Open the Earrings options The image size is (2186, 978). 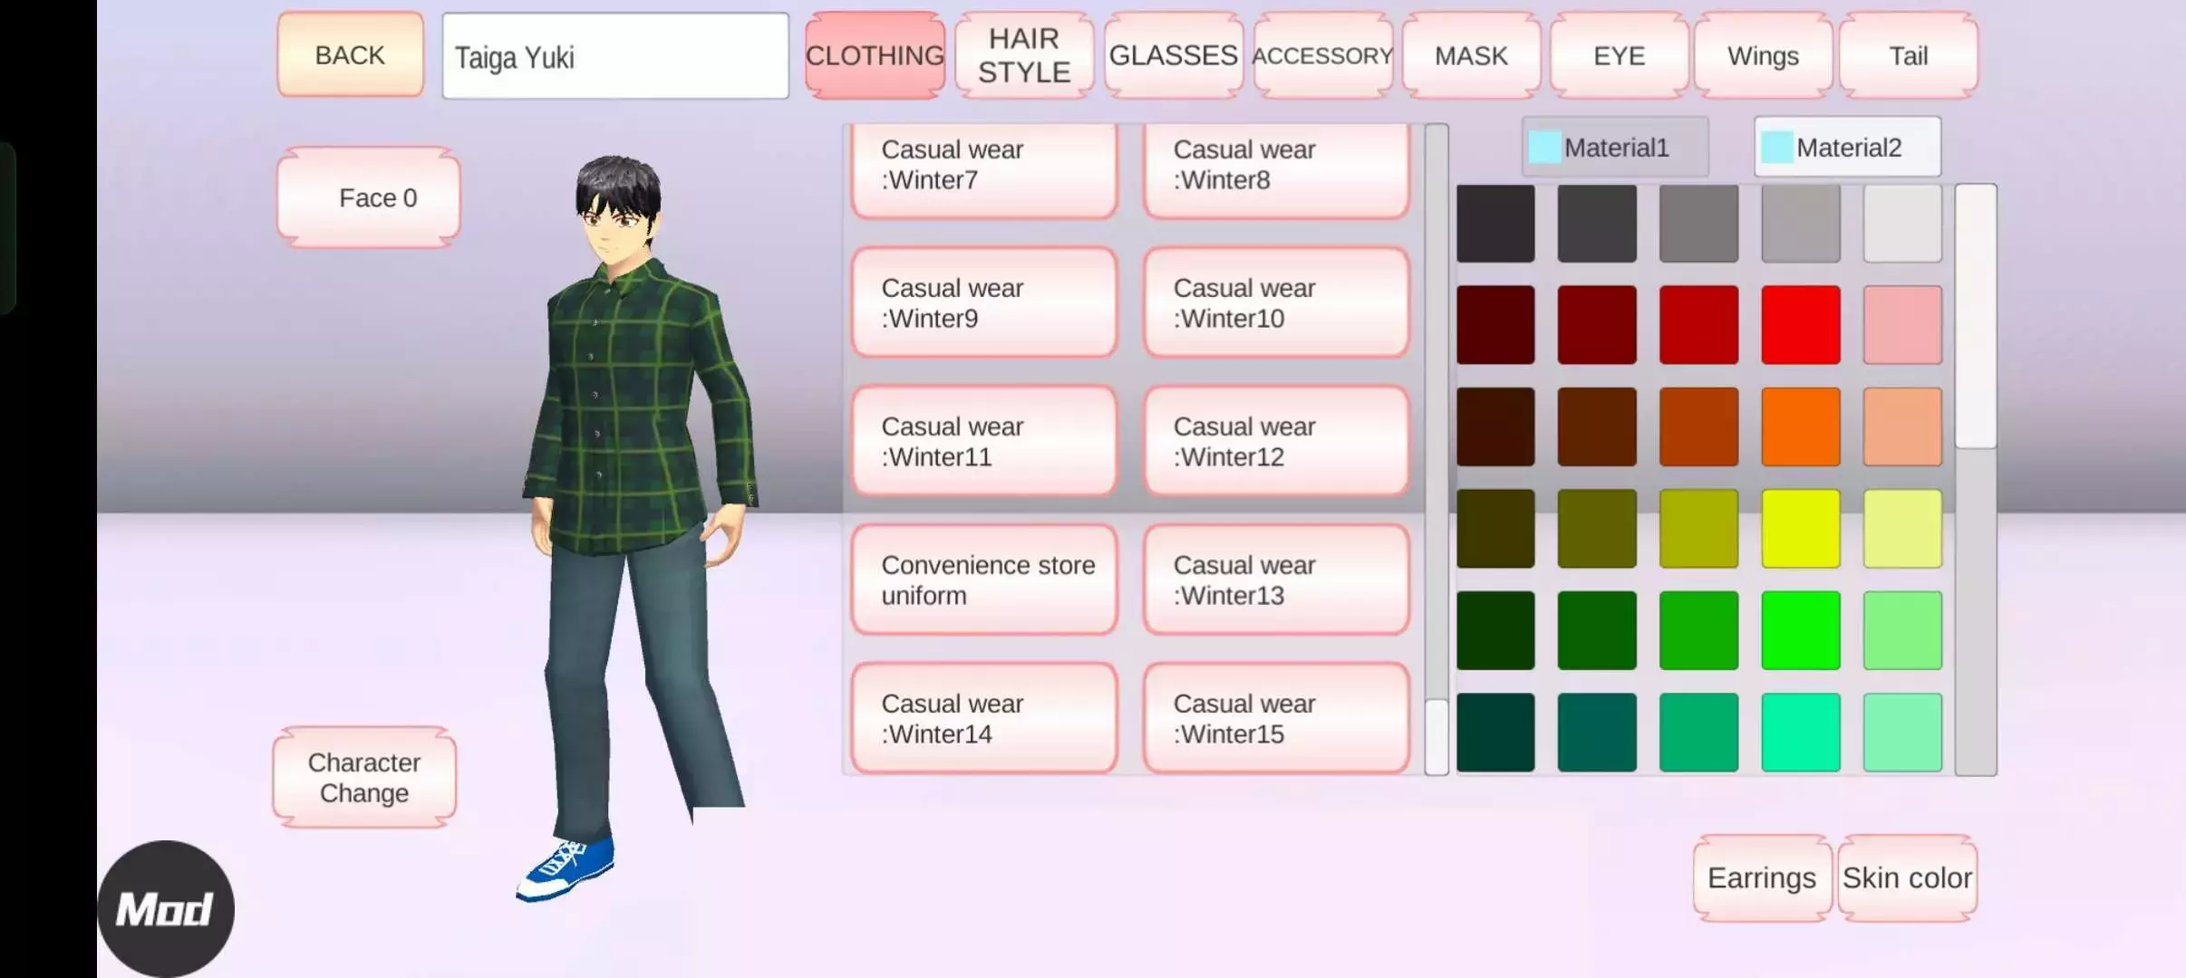coord(1761,877)
